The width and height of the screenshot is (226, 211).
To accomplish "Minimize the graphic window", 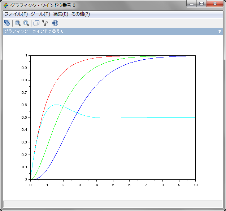I will tap(191, 4).
